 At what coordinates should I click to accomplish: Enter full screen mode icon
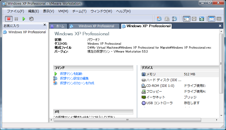[202, 19]
